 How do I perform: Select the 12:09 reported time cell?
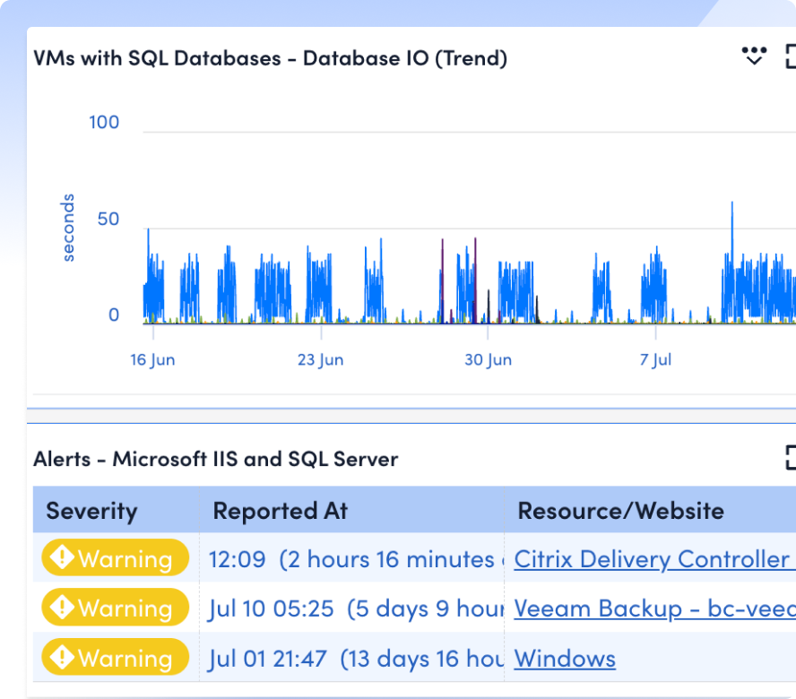(351, 558)
